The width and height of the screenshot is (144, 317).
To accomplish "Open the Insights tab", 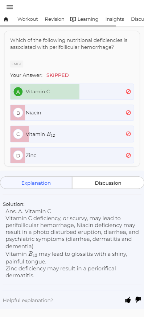I will [115, 19].
